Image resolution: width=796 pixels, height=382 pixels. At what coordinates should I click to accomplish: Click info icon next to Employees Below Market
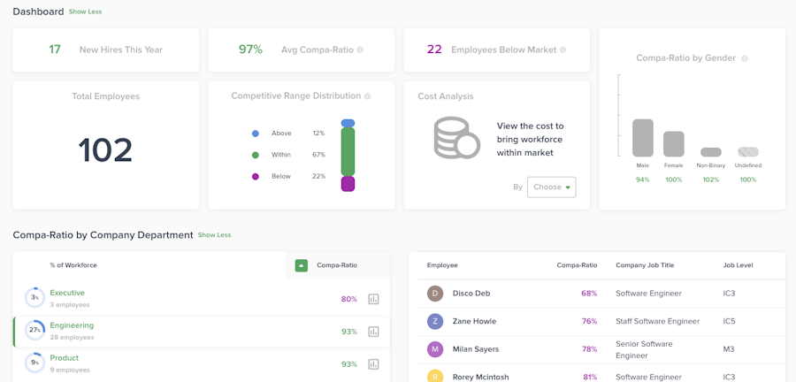563,50
